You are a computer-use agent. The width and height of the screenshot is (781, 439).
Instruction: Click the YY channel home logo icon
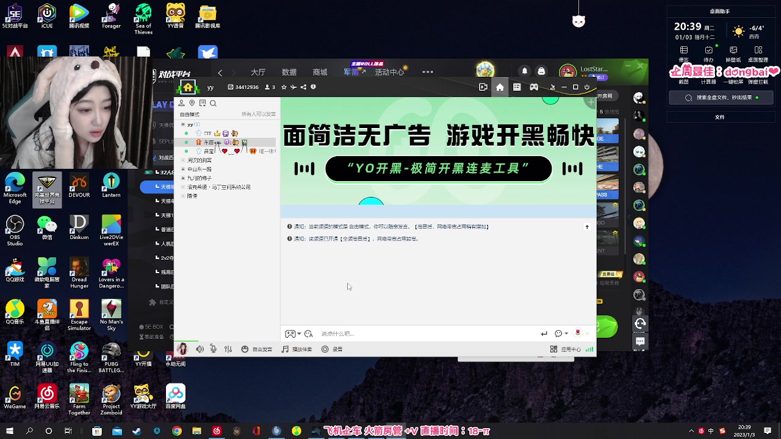[188, 87]
